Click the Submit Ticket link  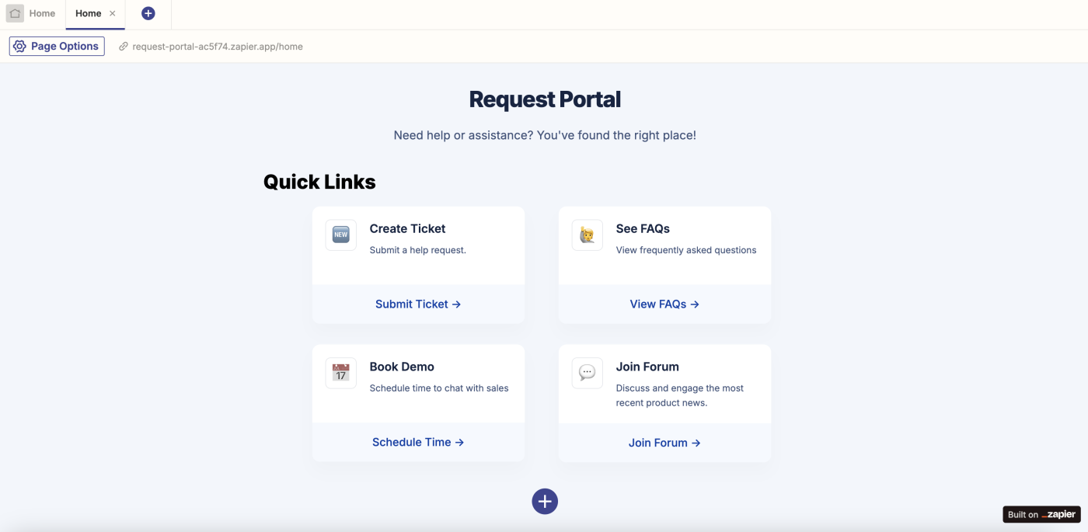(418, 304)
